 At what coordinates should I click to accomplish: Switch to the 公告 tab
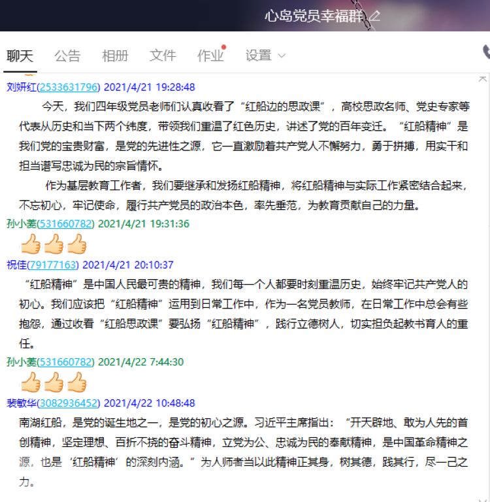pos(67,56)
